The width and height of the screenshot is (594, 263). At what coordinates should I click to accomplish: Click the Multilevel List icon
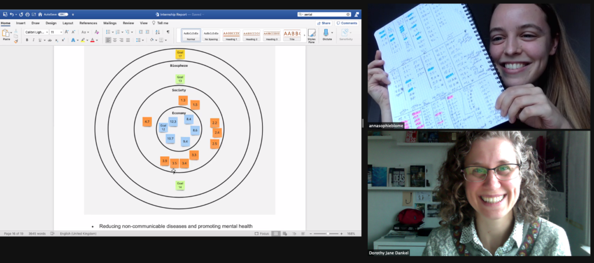coord(128,32)
